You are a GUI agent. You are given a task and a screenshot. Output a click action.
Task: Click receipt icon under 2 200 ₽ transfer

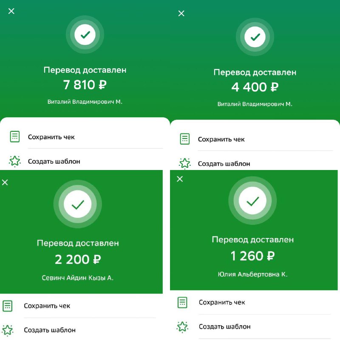click(7, 306)
